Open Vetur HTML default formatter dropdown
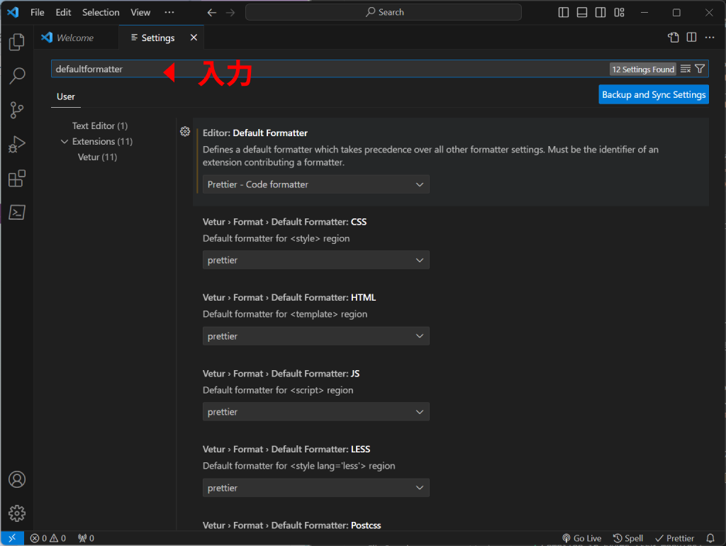The height and width of the screenshot is (546, 726). (315, 335)
